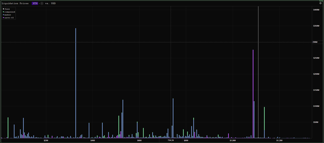Click the $250M y-axis label
Screen dimensions: 324x143
316,58
